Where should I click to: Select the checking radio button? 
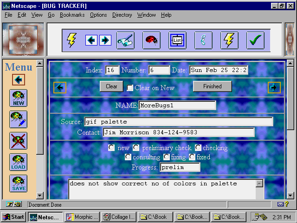pyautogui.click(x=198, y=148)
